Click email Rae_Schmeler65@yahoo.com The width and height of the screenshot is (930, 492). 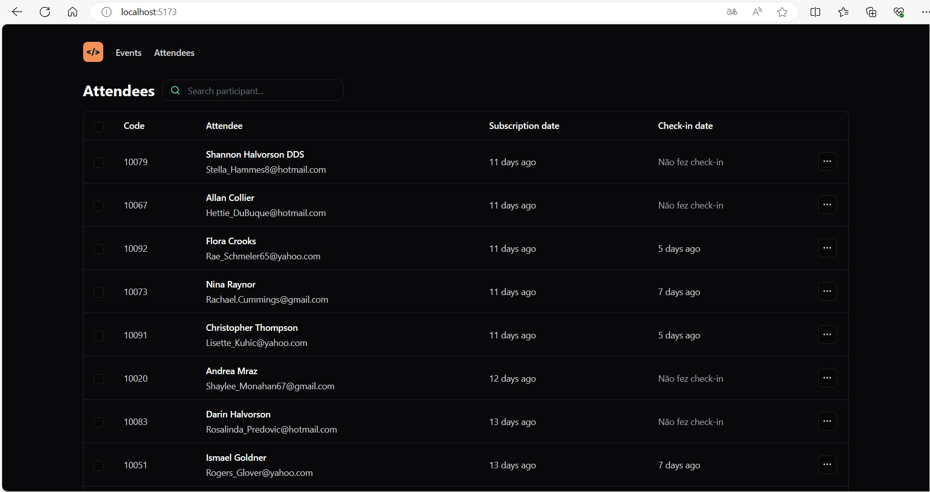(263, 256)
